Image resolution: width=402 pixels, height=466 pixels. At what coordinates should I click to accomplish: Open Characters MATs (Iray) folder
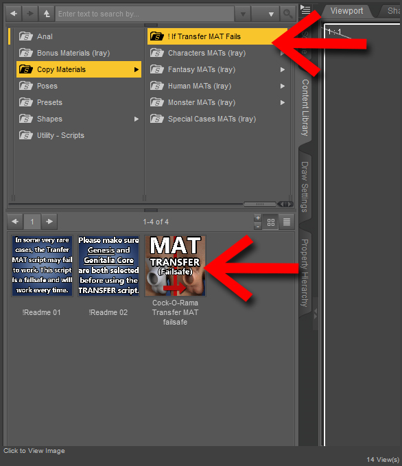coord(217,53)
